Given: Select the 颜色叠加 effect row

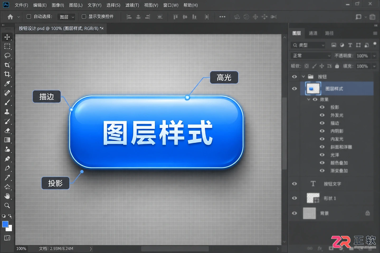Looking at the screenshot, I should click(x=339, y=163).
